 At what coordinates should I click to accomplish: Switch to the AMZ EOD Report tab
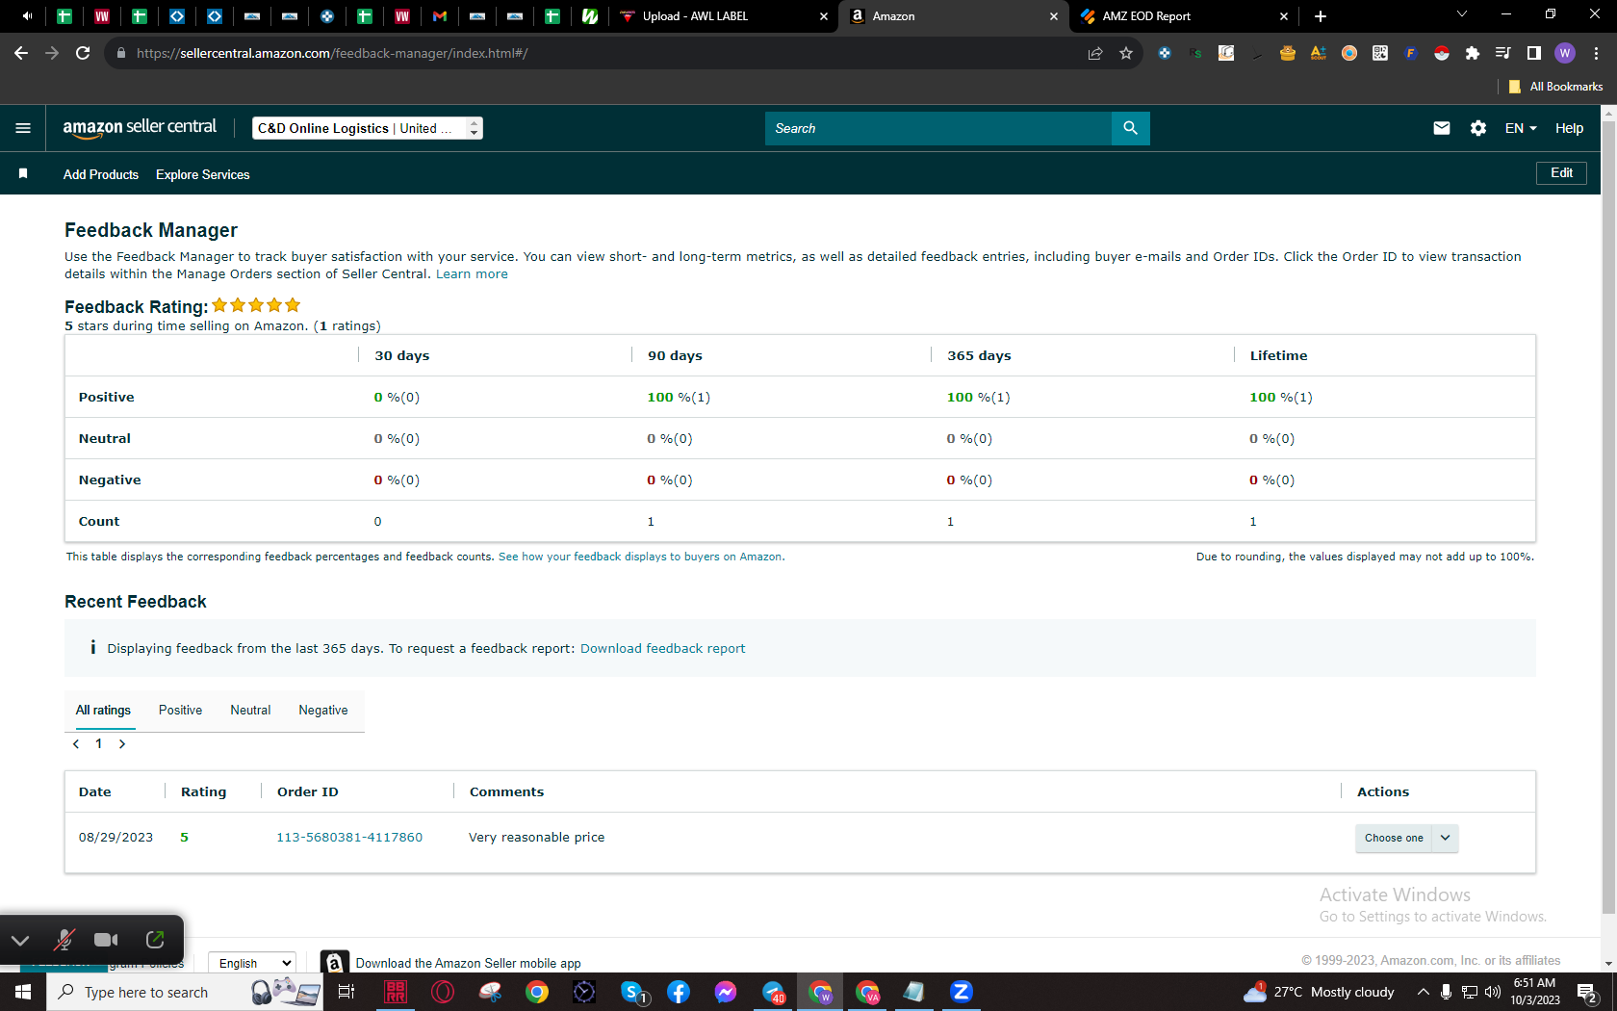pos(1184,16)
